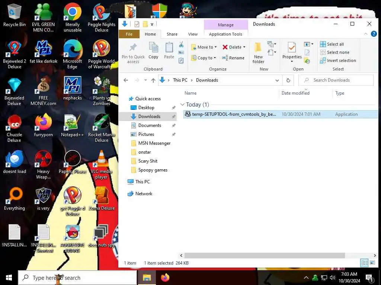The image size is (381, 285).
Task: Select Papers, Please desktop icon
Action: coord(73,163)
